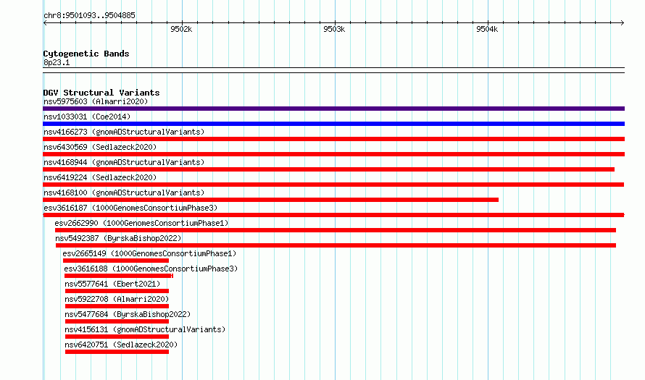Open esv2665149 (1000GenomesConsortiumPhase1) label
Viewport: 645px width, 380px height.
[149, 253]
